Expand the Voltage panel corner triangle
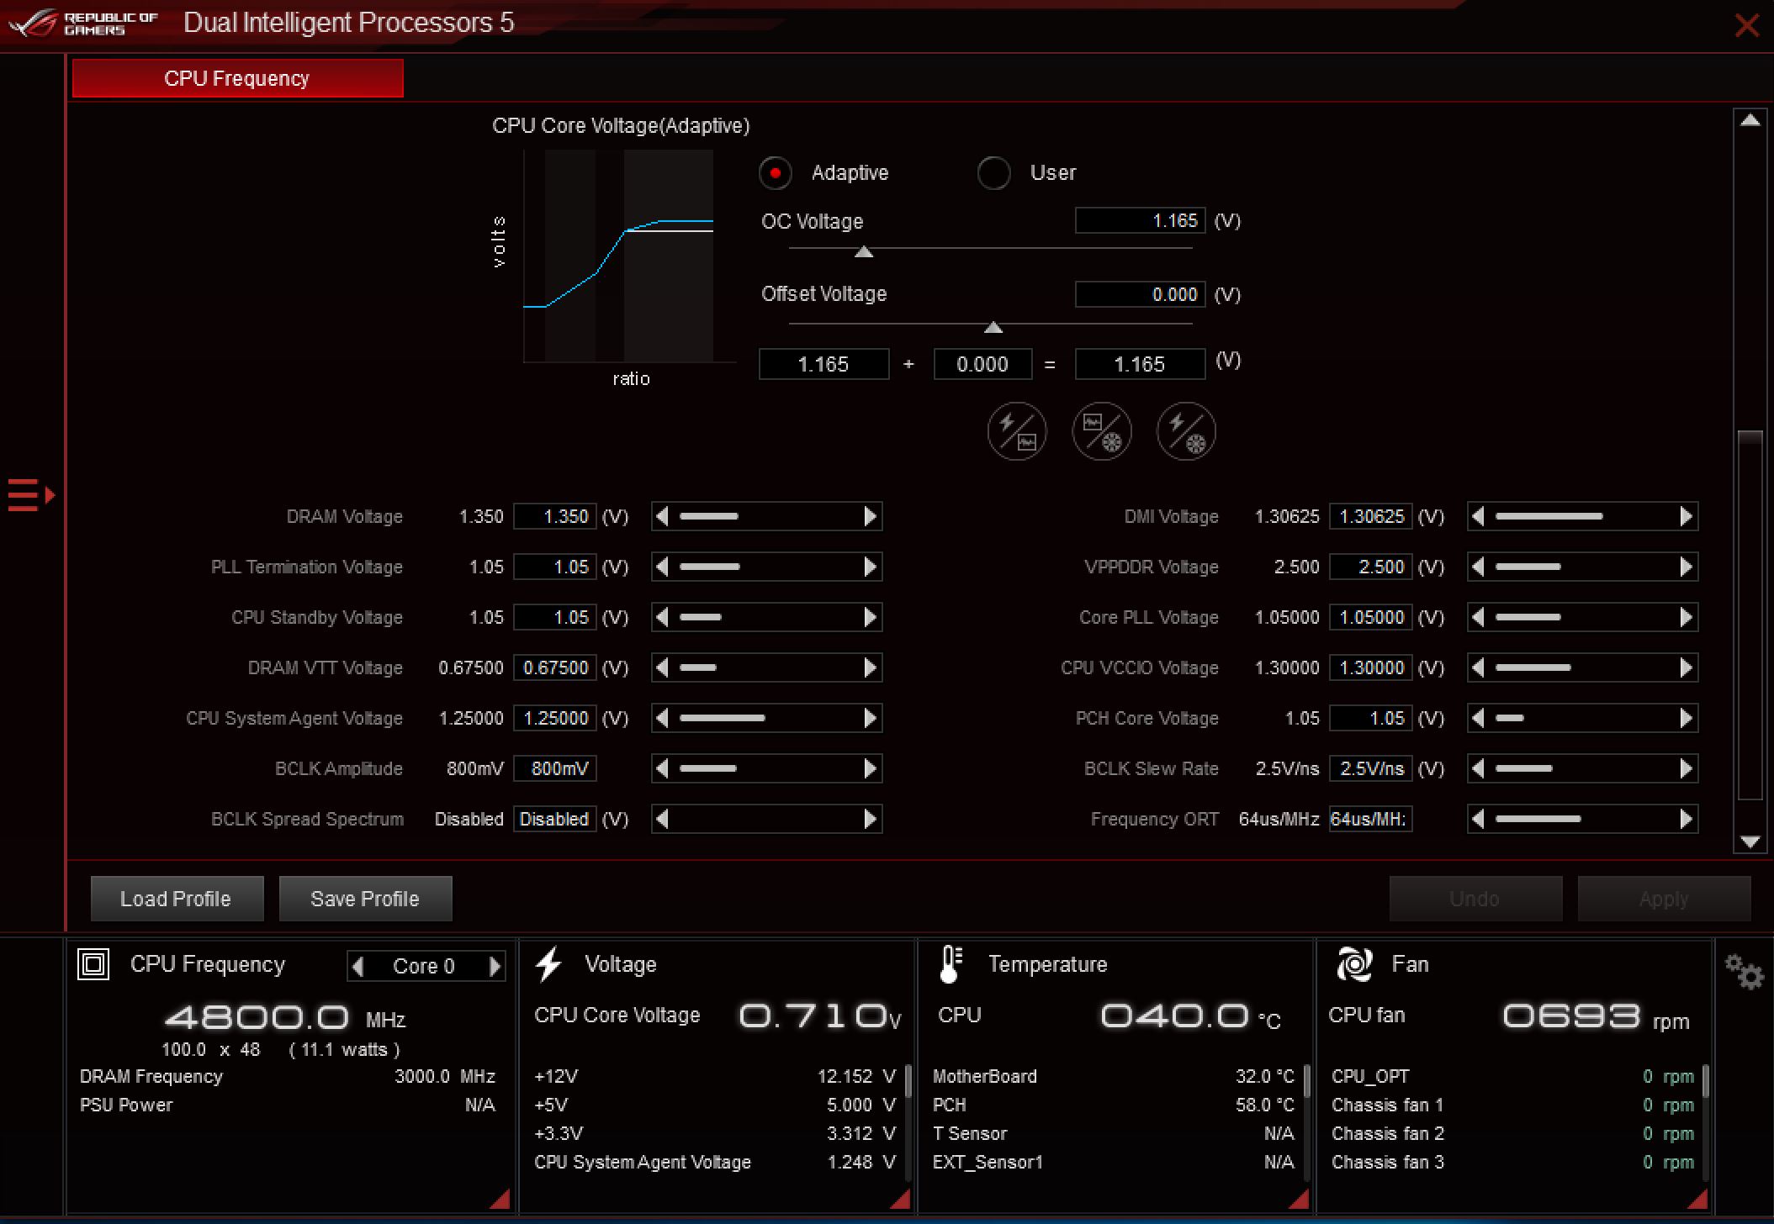 click(901, 1199)
